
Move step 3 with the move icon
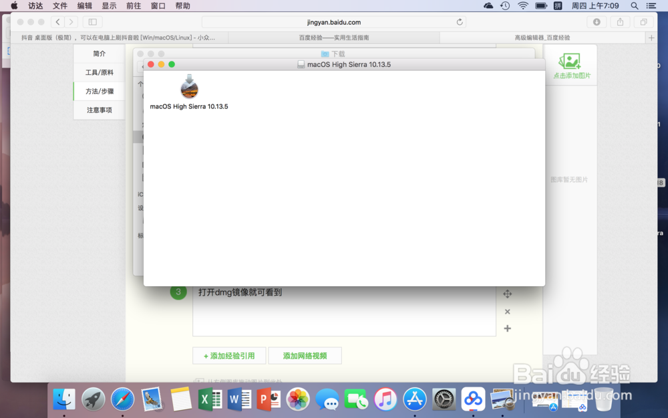click(x=508, y=294)
